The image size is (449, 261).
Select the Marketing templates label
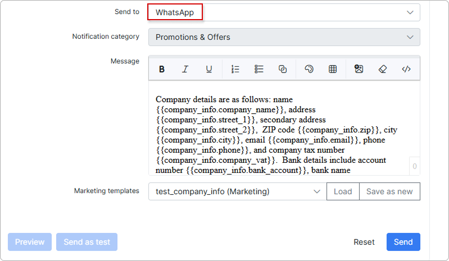[x=107, y=191]
